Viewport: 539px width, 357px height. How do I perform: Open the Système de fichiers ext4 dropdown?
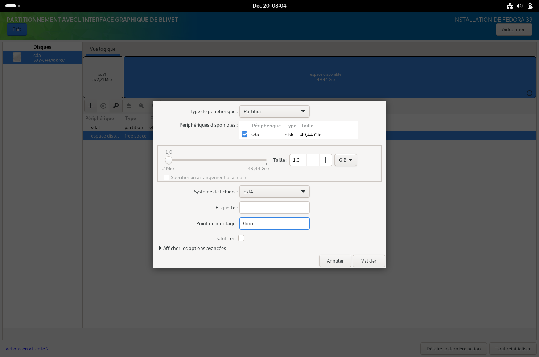274,192
